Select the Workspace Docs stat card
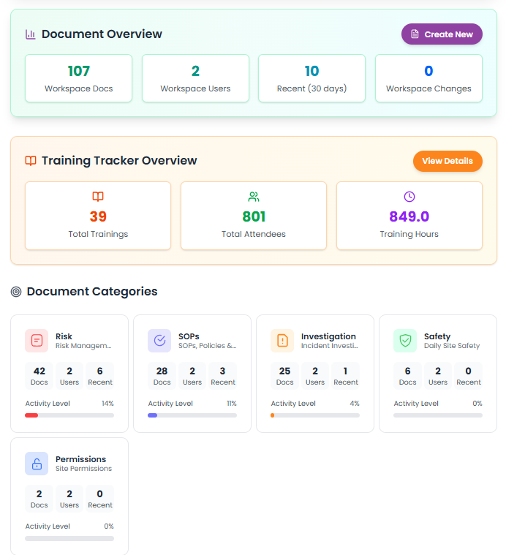The height and width of the screenshot is (555, 506). 79,78
